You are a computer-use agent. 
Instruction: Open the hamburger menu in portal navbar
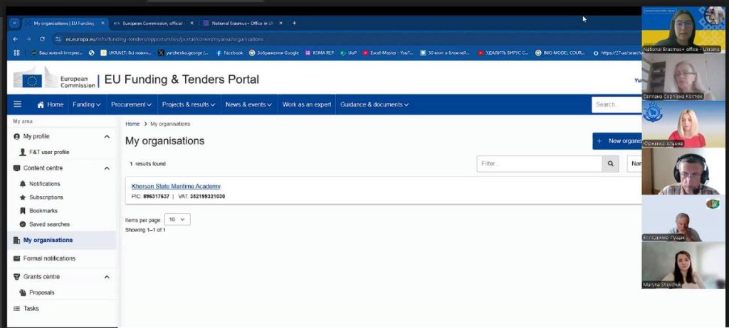click(x=18, y=104)
